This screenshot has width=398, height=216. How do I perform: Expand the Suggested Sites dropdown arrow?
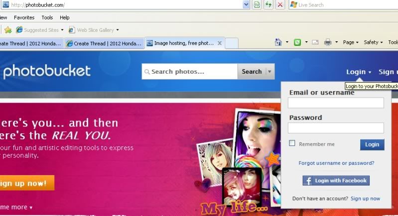[x=62, y=30]
